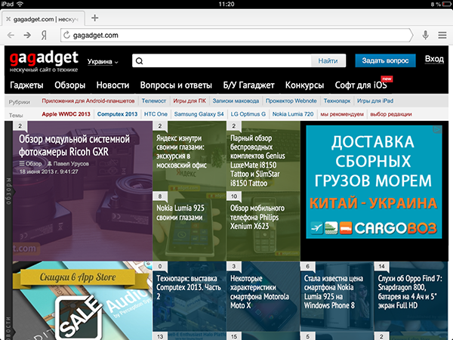The width and height of the screenshot is (453, 340).
Task: Focus the site search text box
Action: 221,60
